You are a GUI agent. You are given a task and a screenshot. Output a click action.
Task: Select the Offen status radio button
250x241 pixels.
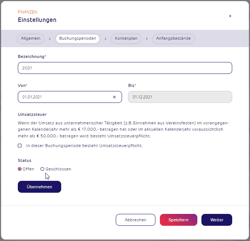tap(20, 169)
